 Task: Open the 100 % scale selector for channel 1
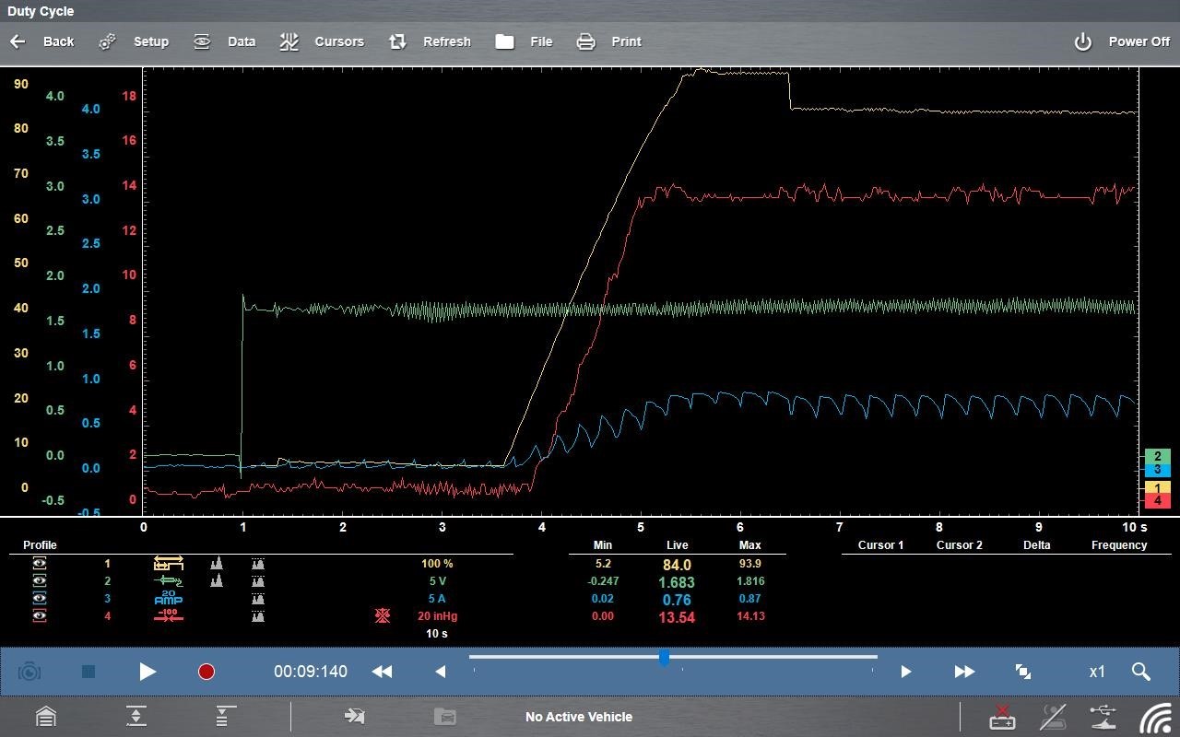(x=437, y=564)
